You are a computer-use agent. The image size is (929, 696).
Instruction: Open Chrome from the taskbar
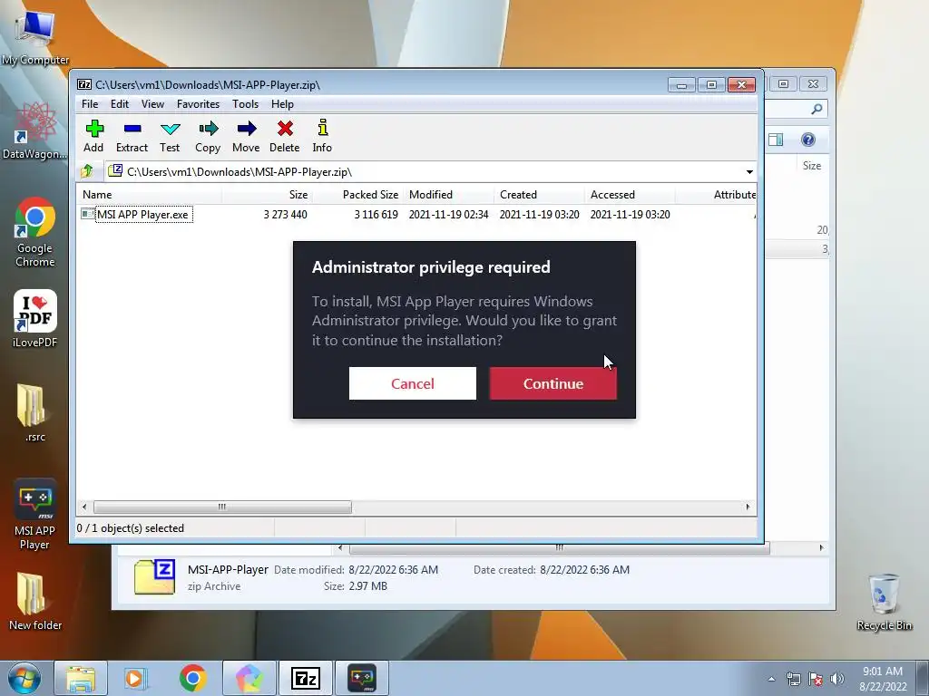click(192, 678)
